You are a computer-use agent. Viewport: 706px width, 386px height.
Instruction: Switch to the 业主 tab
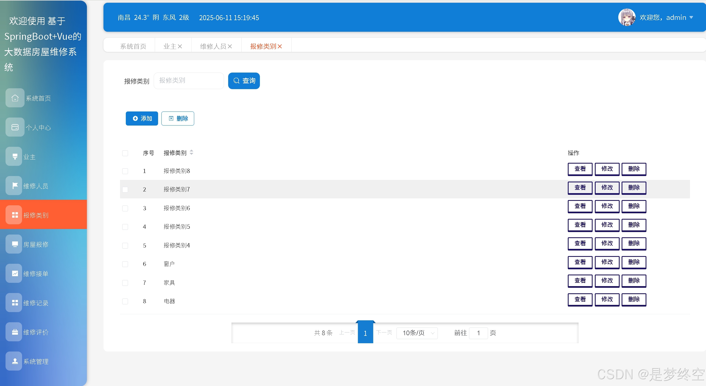click(x=169, y=46)
